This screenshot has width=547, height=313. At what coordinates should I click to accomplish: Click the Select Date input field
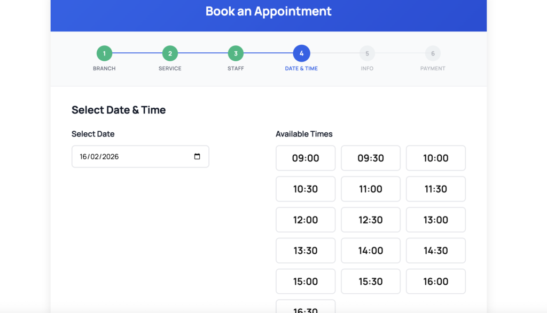pos(134,157)
